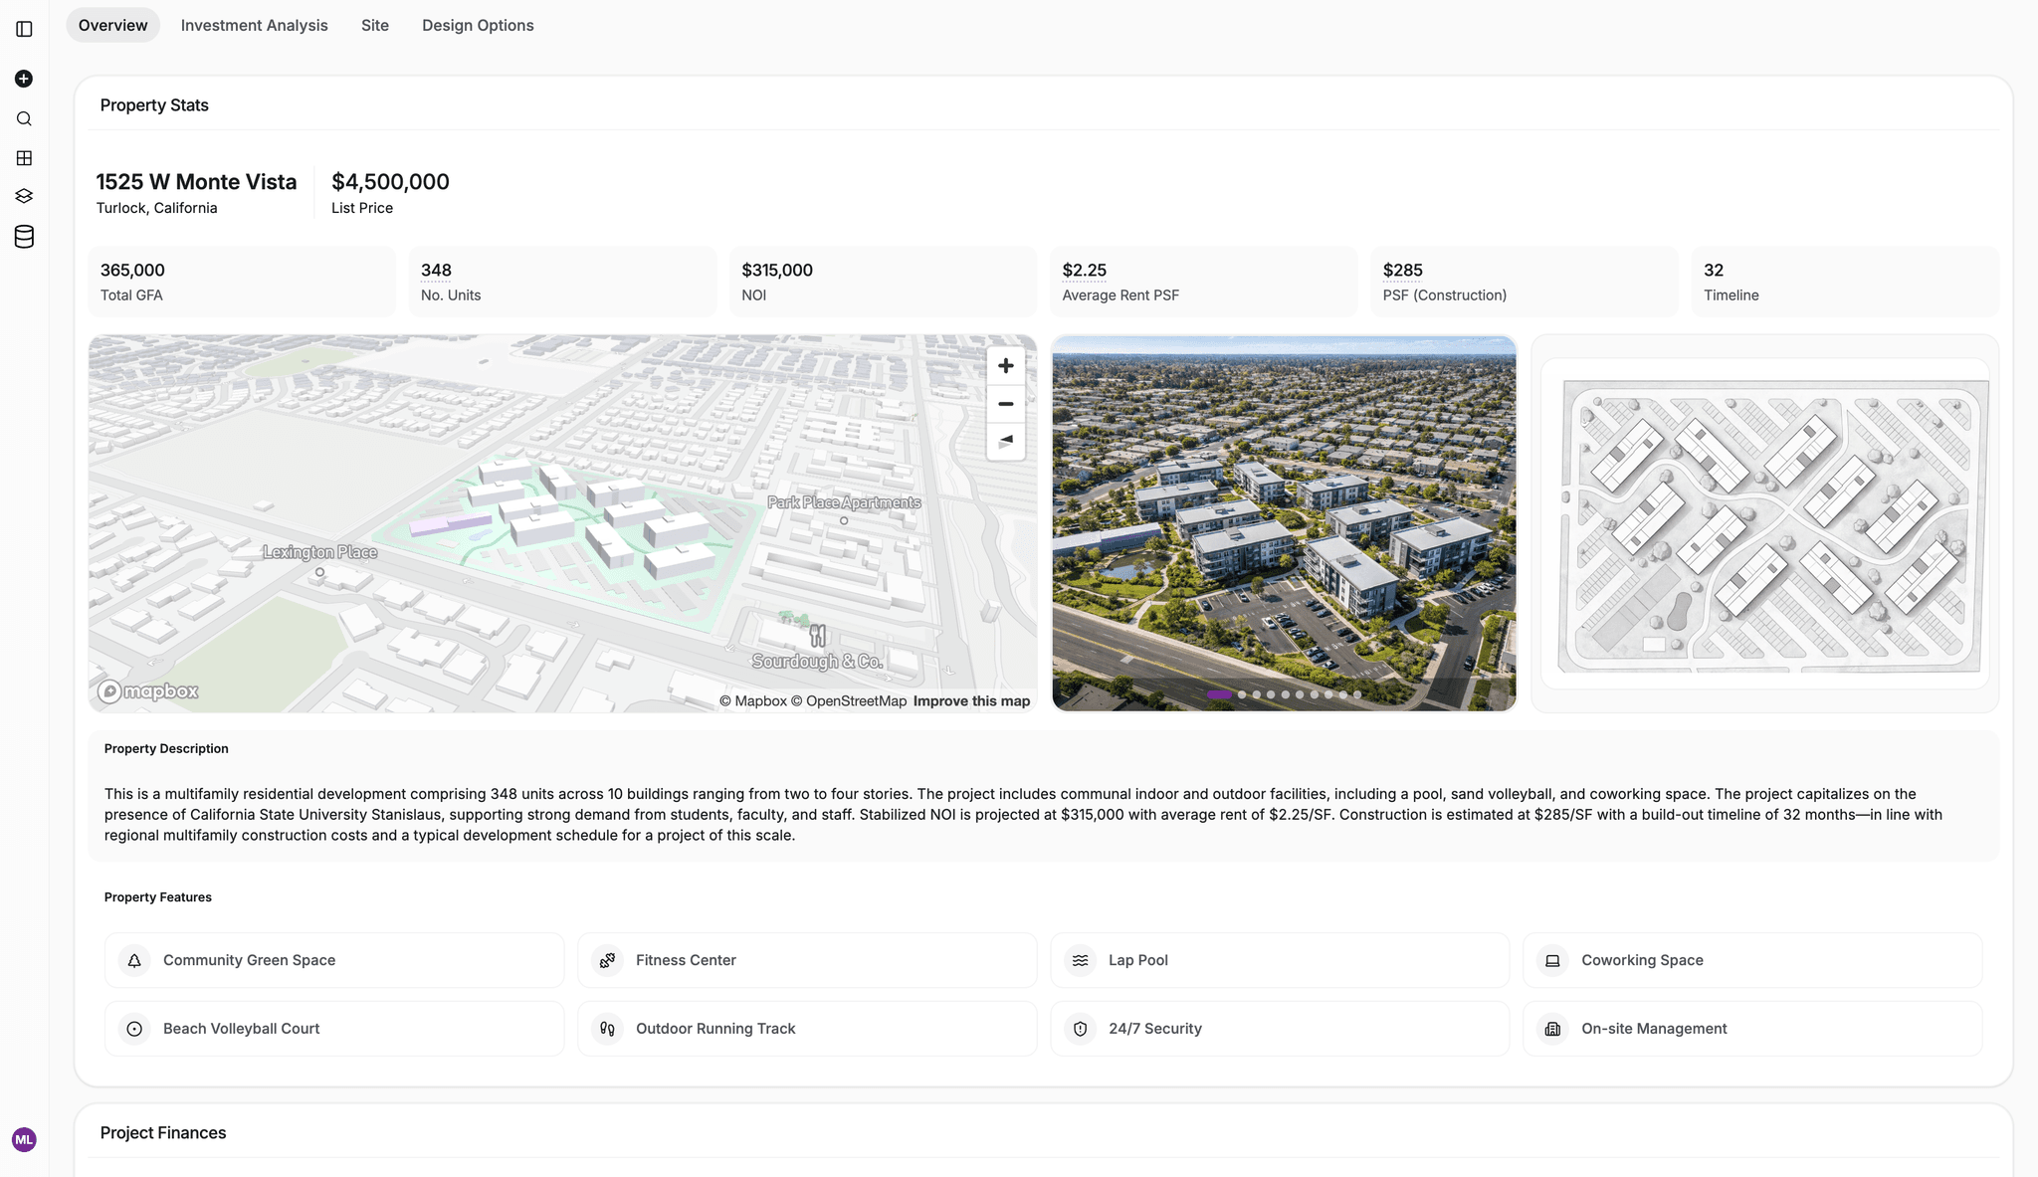Click the Property Description heading

pyautogui.click(x=166, y=749)
